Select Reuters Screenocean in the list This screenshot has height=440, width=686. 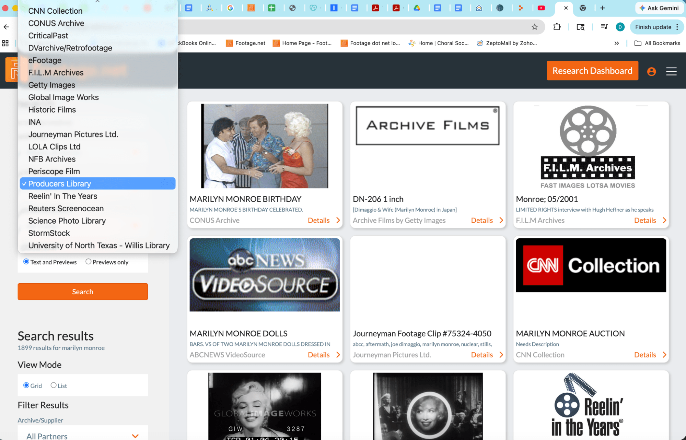pyautogui.click(x=98, y=209)
